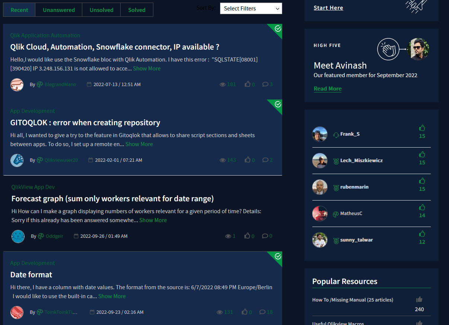Click the solved checkmark on Snowflake post
Screen dimensions: 449x325
tap(278, 29)
